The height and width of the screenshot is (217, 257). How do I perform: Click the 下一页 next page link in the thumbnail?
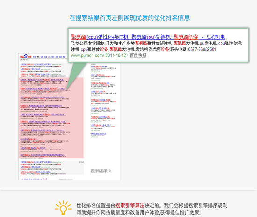[x=45, y=179]
